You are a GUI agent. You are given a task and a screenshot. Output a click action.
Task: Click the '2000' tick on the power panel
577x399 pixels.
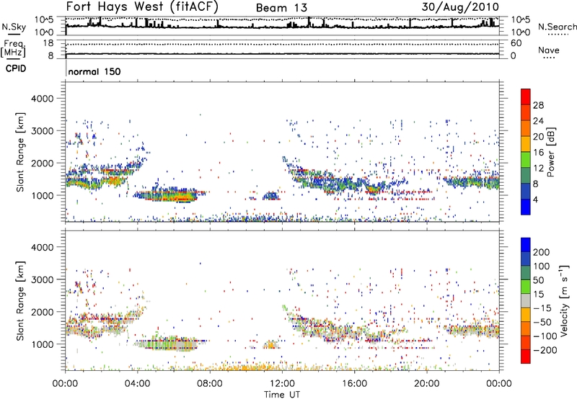coord(43,163)
